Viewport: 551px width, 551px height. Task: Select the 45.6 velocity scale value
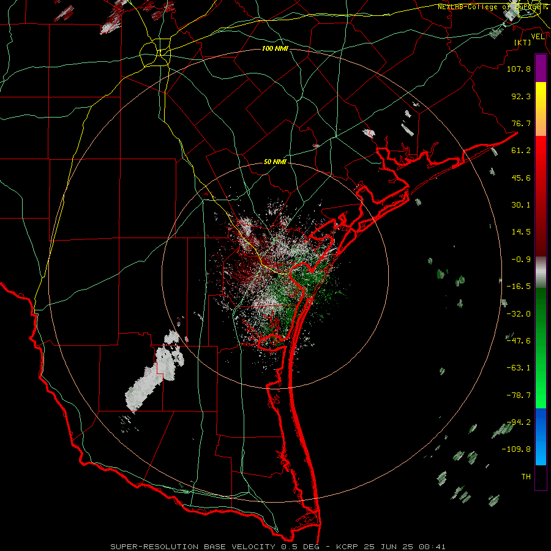521,178
